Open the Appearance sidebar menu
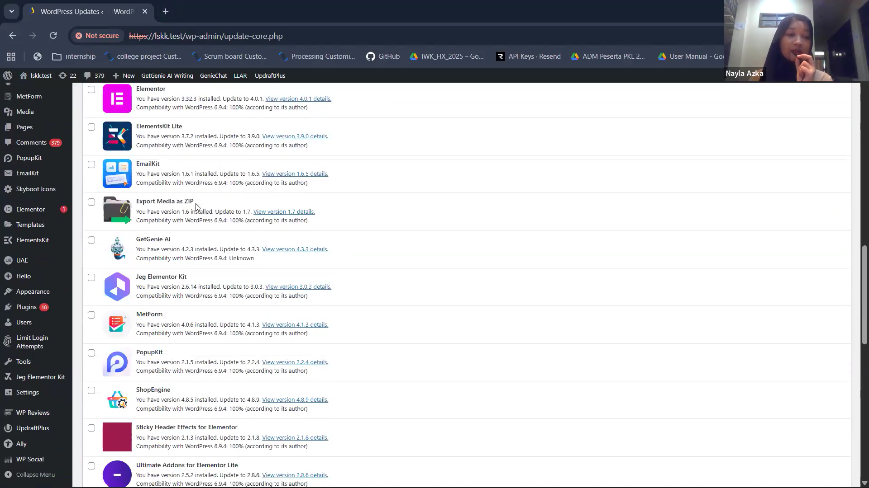This screenshot has width=869, height=488. point(33,291)
